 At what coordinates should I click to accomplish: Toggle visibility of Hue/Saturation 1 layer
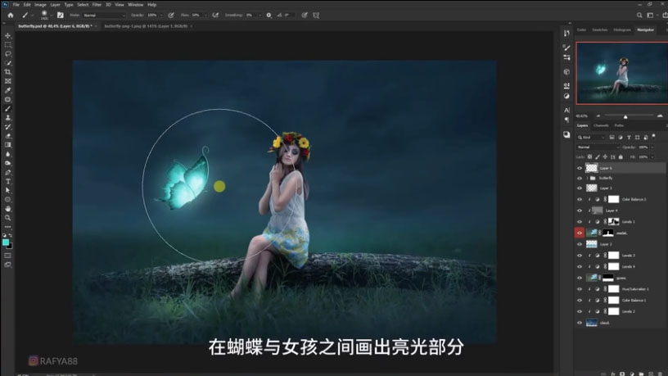coord(580,289)
